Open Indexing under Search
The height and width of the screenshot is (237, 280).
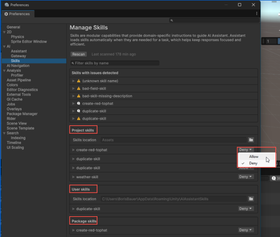pyautogui.click(x=18, y=138)
